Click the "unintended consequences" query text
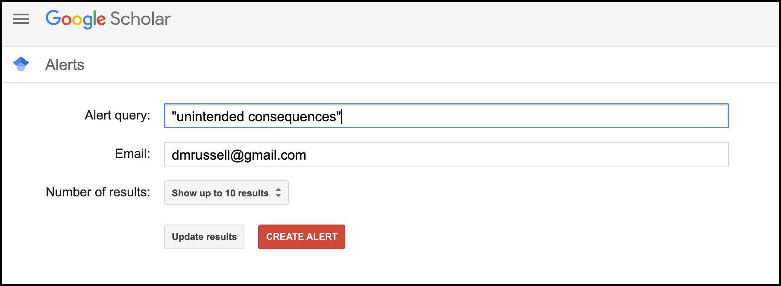This screenshot has width=781, height=286. (256, 116)
